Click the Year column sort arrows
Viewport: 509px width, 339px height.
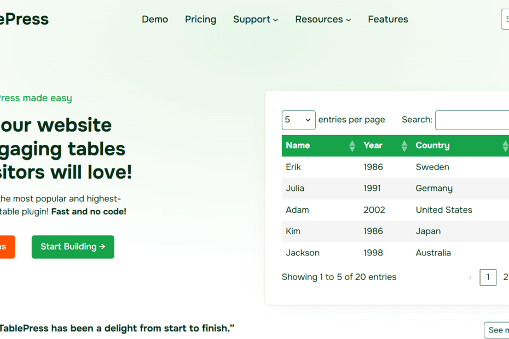pos(404,146)
